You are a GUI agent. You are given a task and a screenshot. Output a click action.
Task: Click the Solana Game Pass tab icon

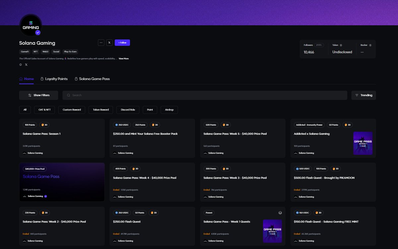pos(76,79)
